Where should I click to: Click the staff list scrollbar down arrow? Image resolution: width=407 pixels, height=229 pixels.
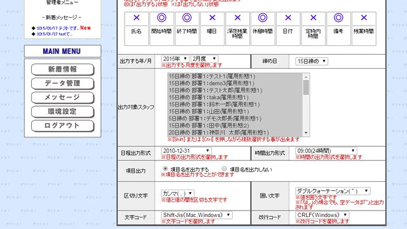(306, 133)
